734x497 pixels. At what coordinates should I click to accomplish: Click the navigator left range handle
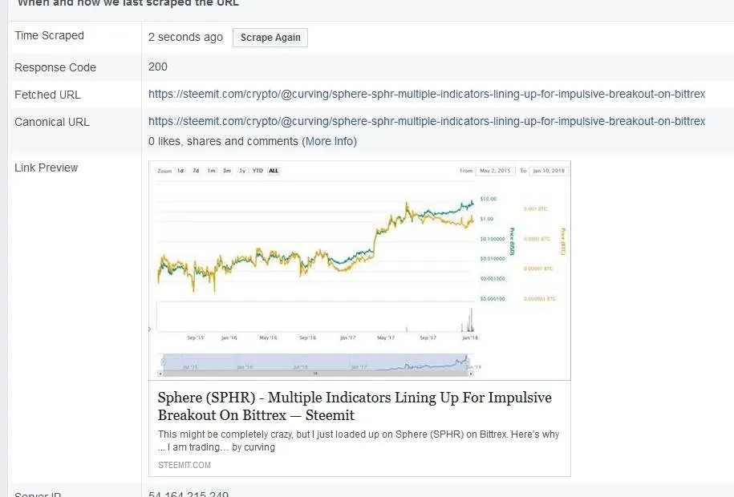pos(163,362)
